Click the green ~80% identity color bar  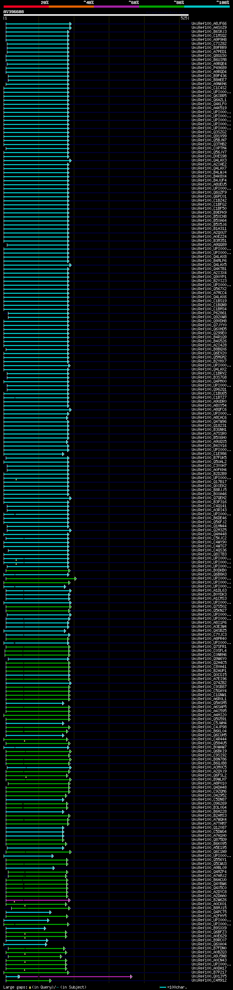tap(162, 7)
